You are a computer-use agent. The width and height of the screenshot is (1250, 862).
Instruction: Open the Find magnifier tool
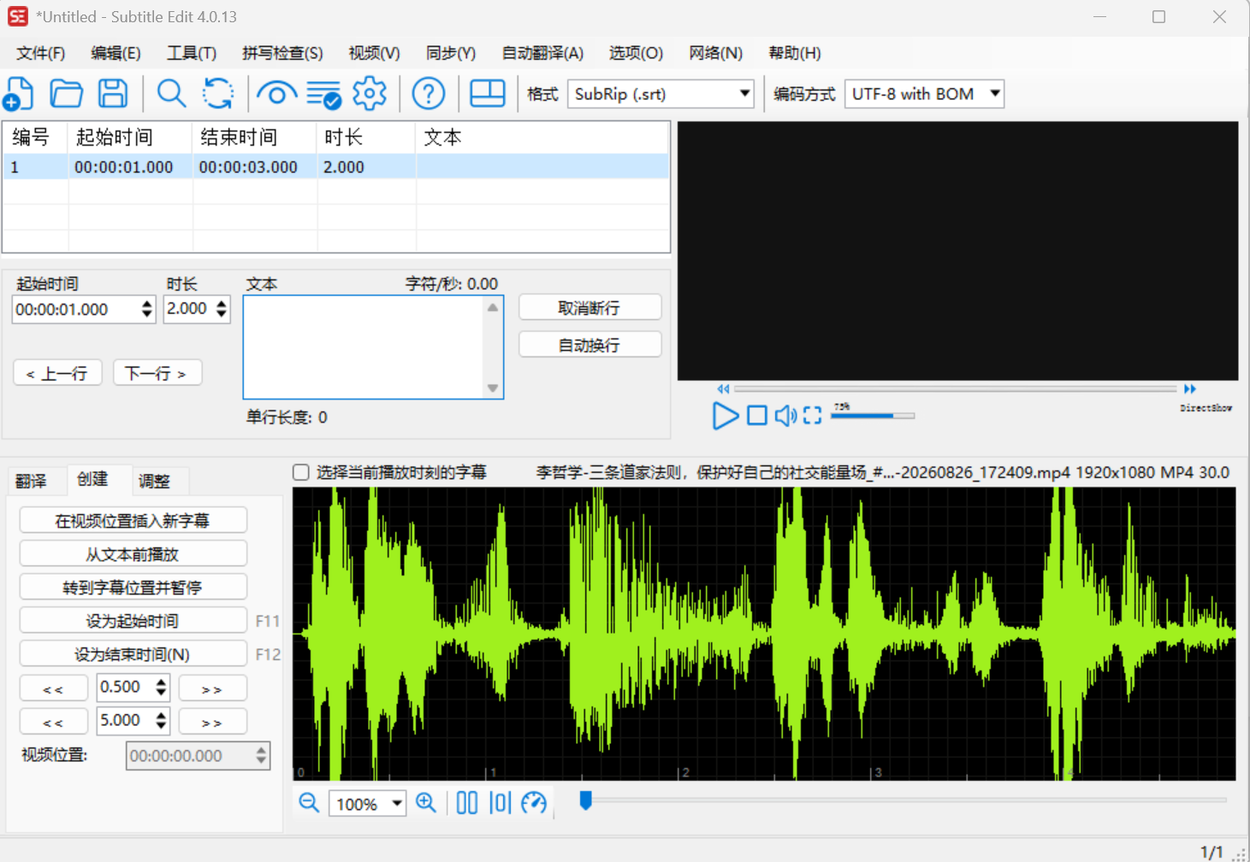pyautogui.click(x=172, y=93)
